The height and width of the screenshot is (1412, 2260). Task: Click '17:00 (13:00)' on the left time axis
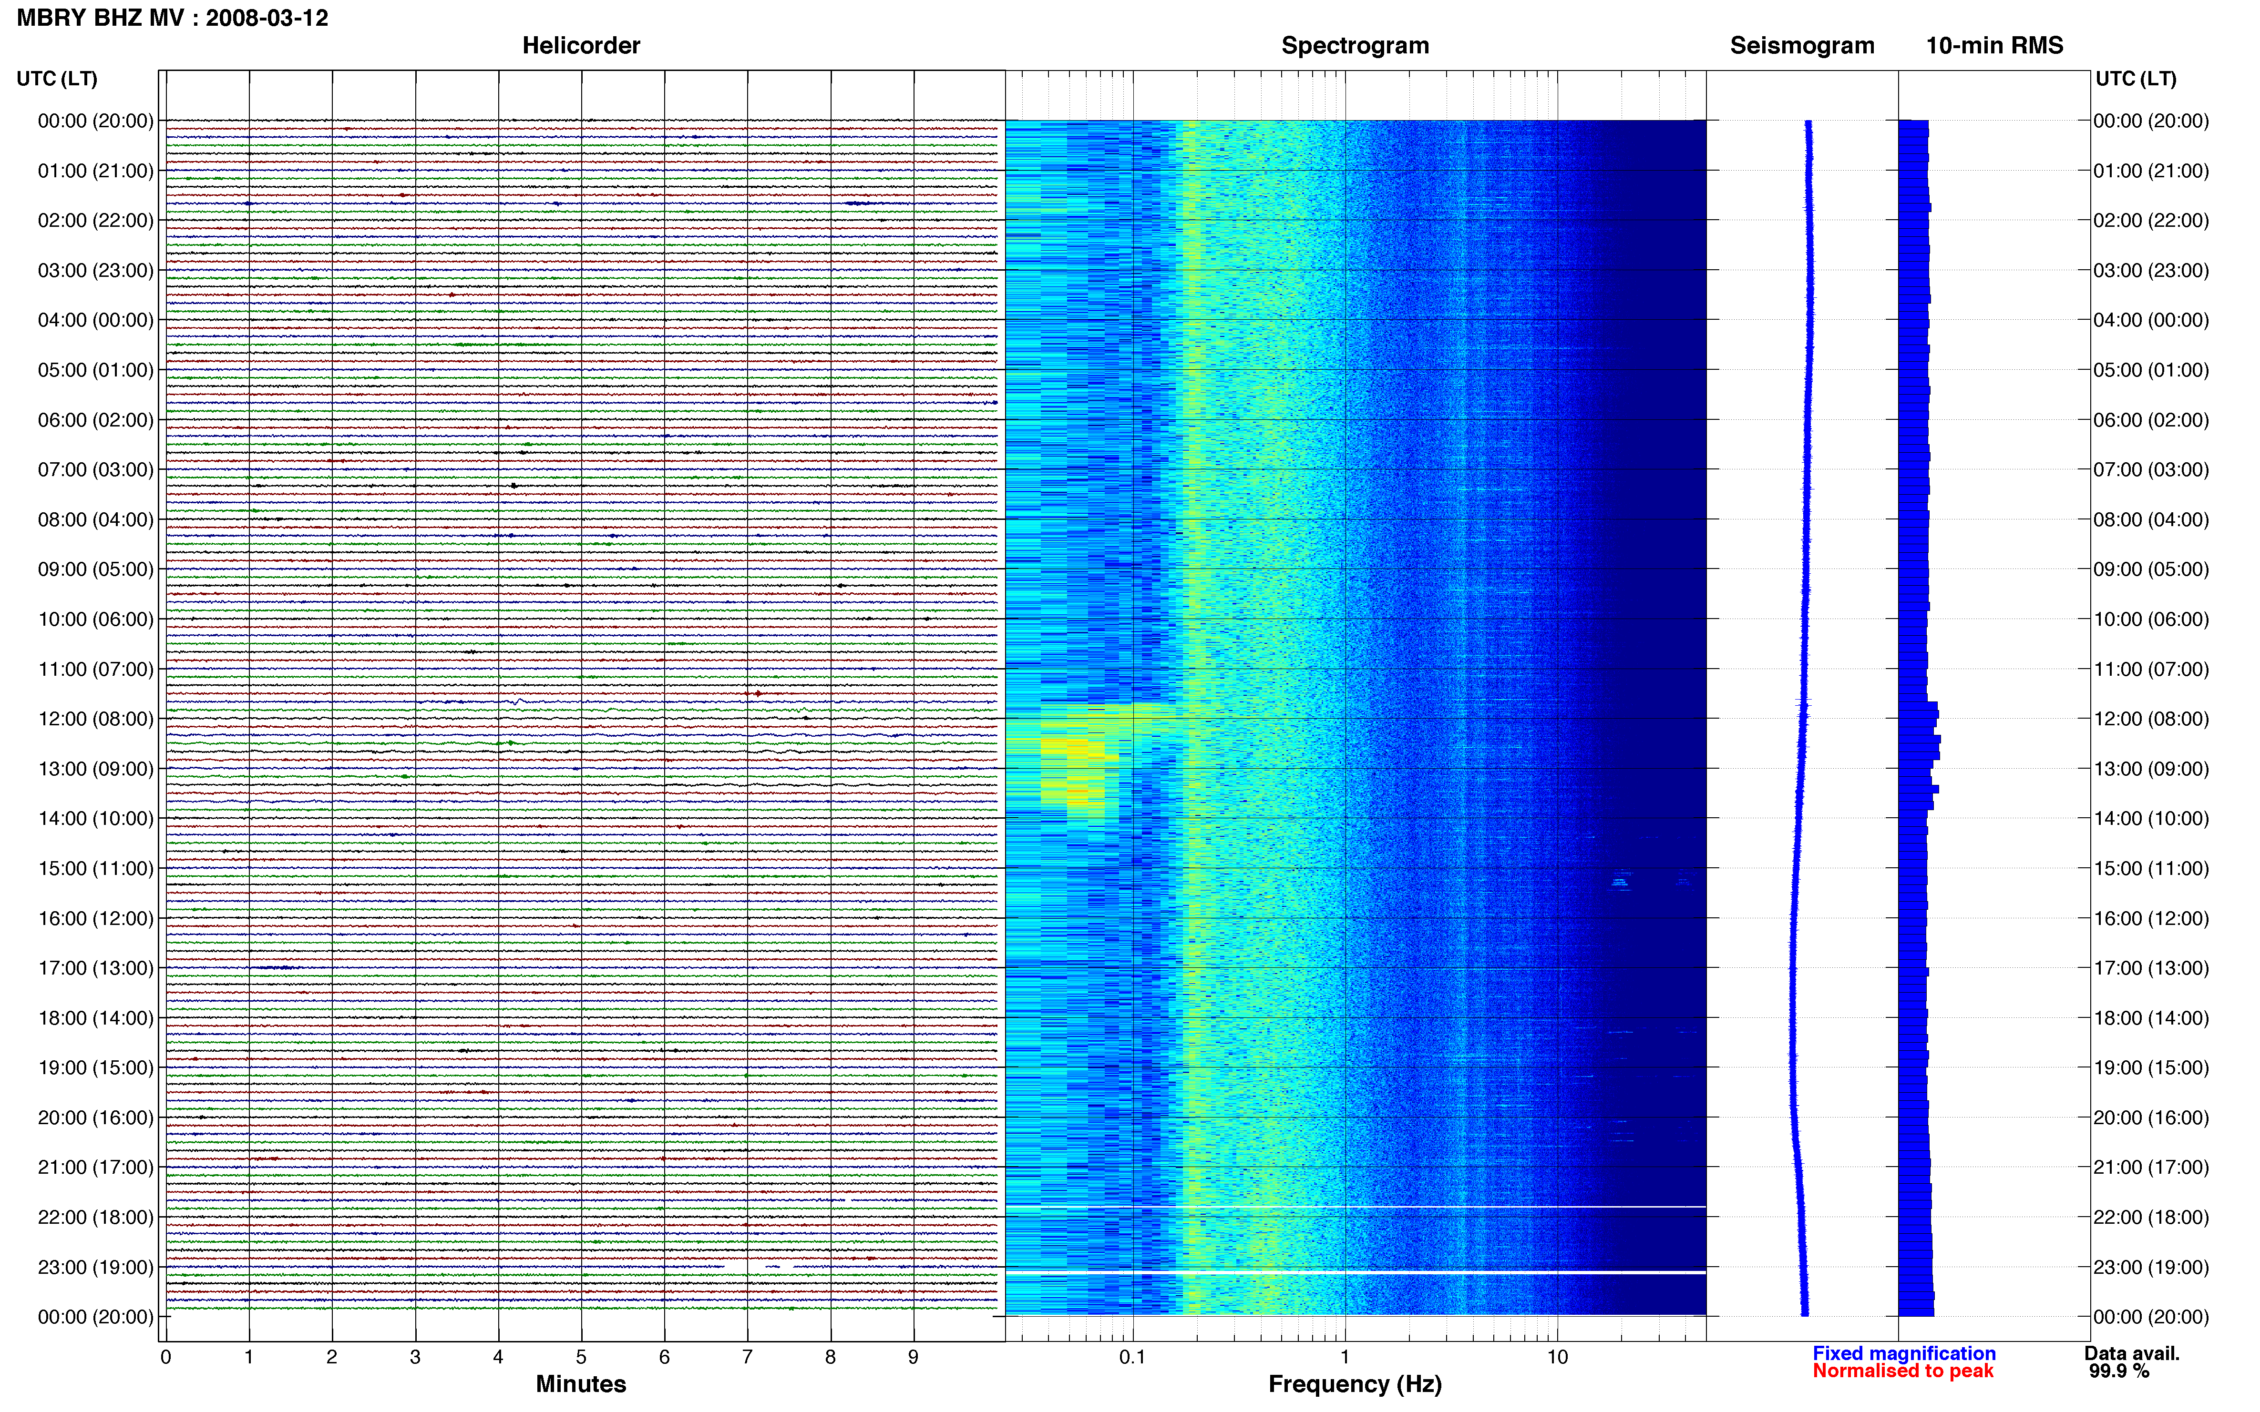coord(95,968)
